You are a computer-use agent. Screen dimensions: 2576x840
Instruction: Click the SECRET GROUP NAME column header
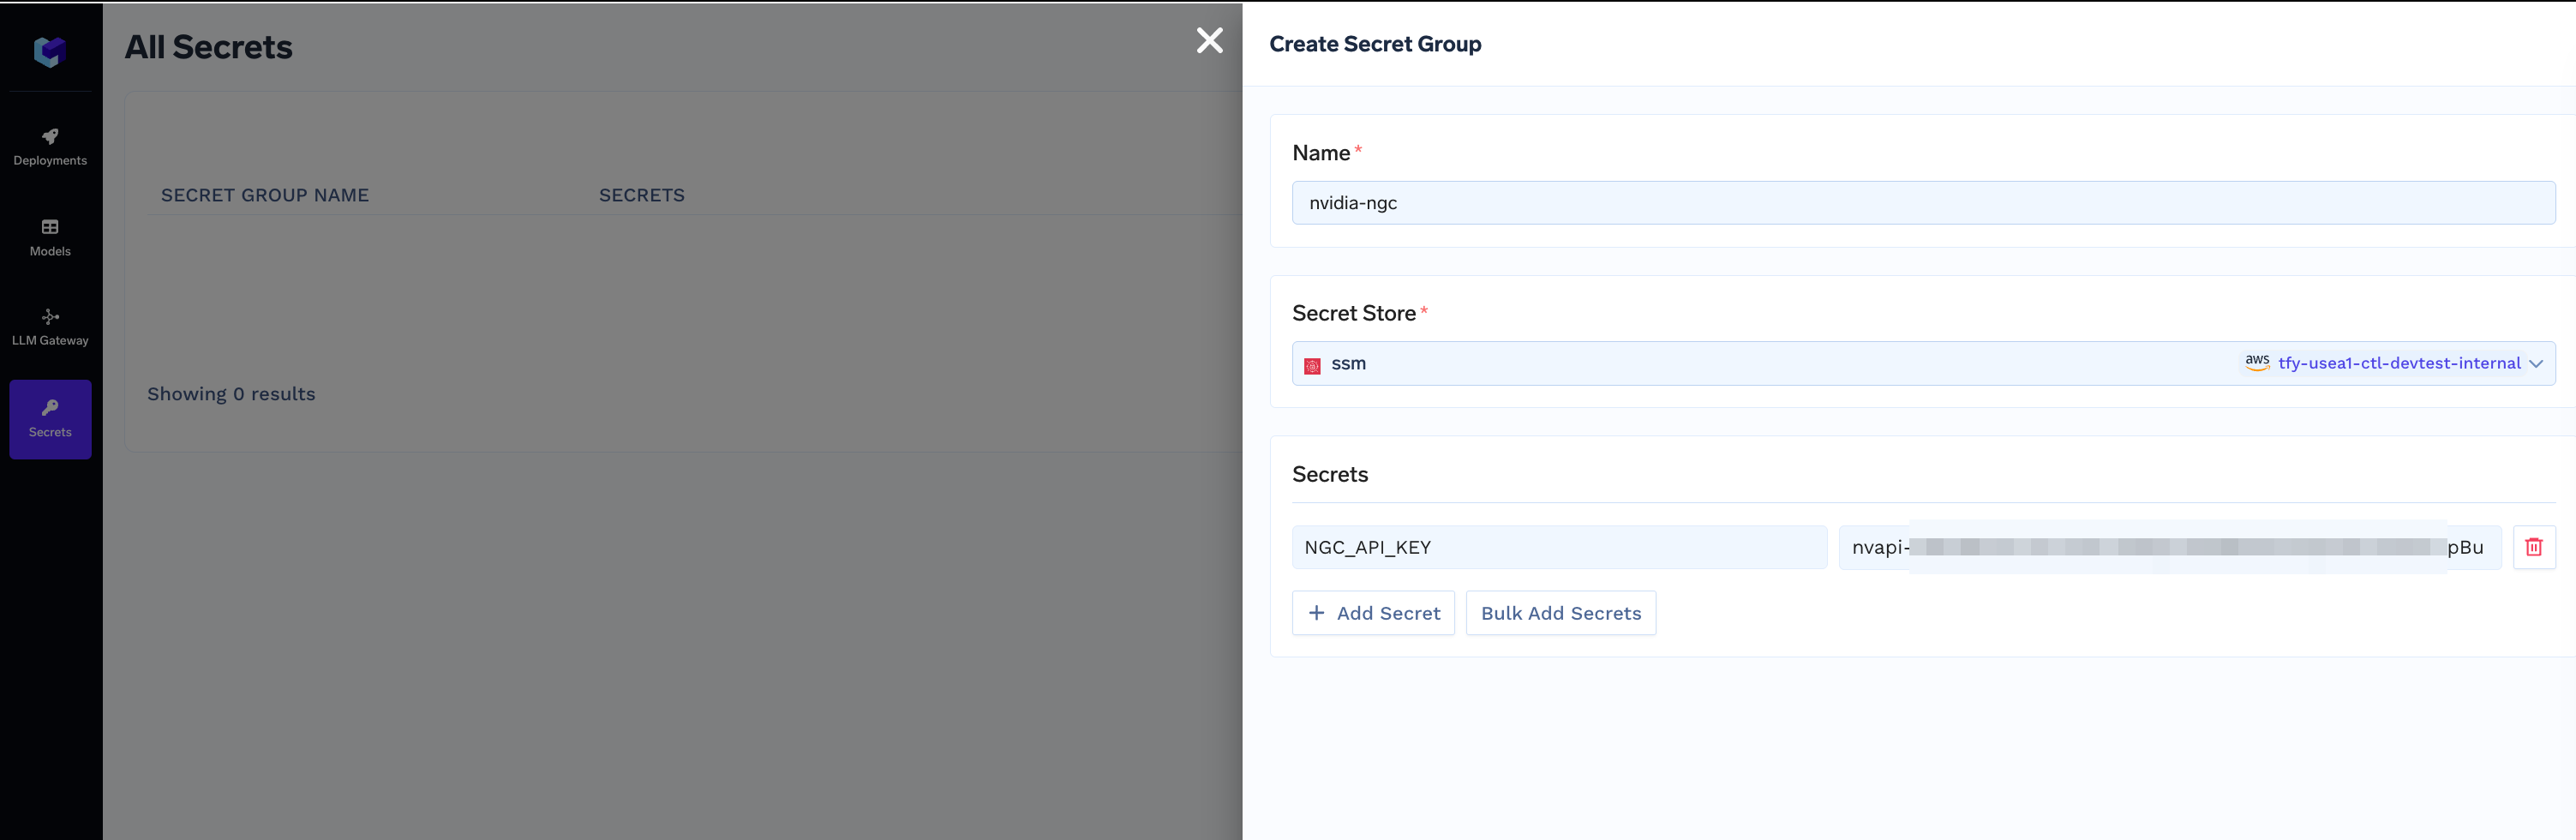pos(264,195)
